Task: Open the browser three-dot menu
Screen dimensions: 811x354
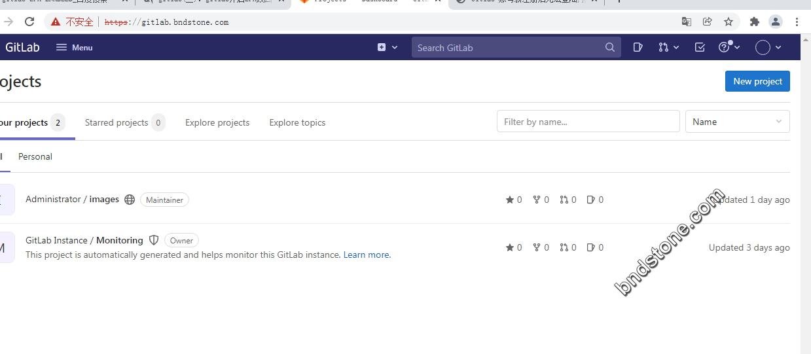Action: 797,22
